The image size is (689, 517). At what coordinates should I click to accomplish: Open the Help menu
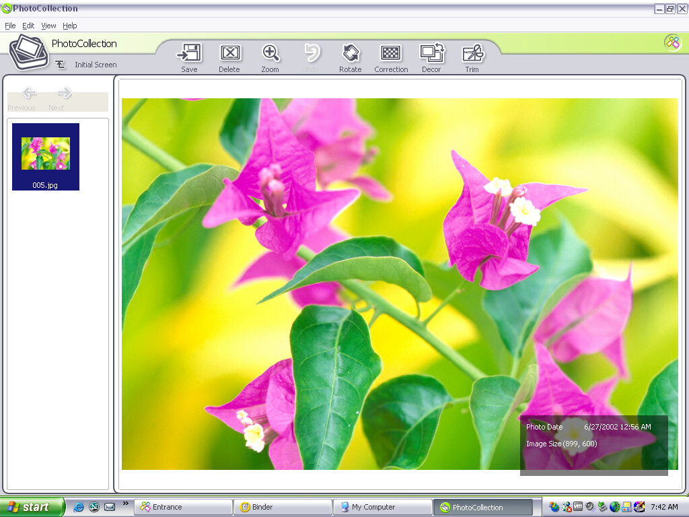point(70,26)
